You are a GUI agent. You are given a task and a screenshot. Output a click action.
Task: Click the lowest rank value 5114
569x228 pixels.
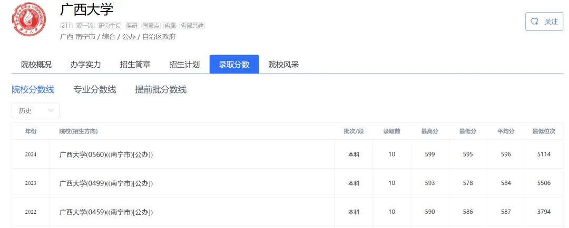[544, 154]
